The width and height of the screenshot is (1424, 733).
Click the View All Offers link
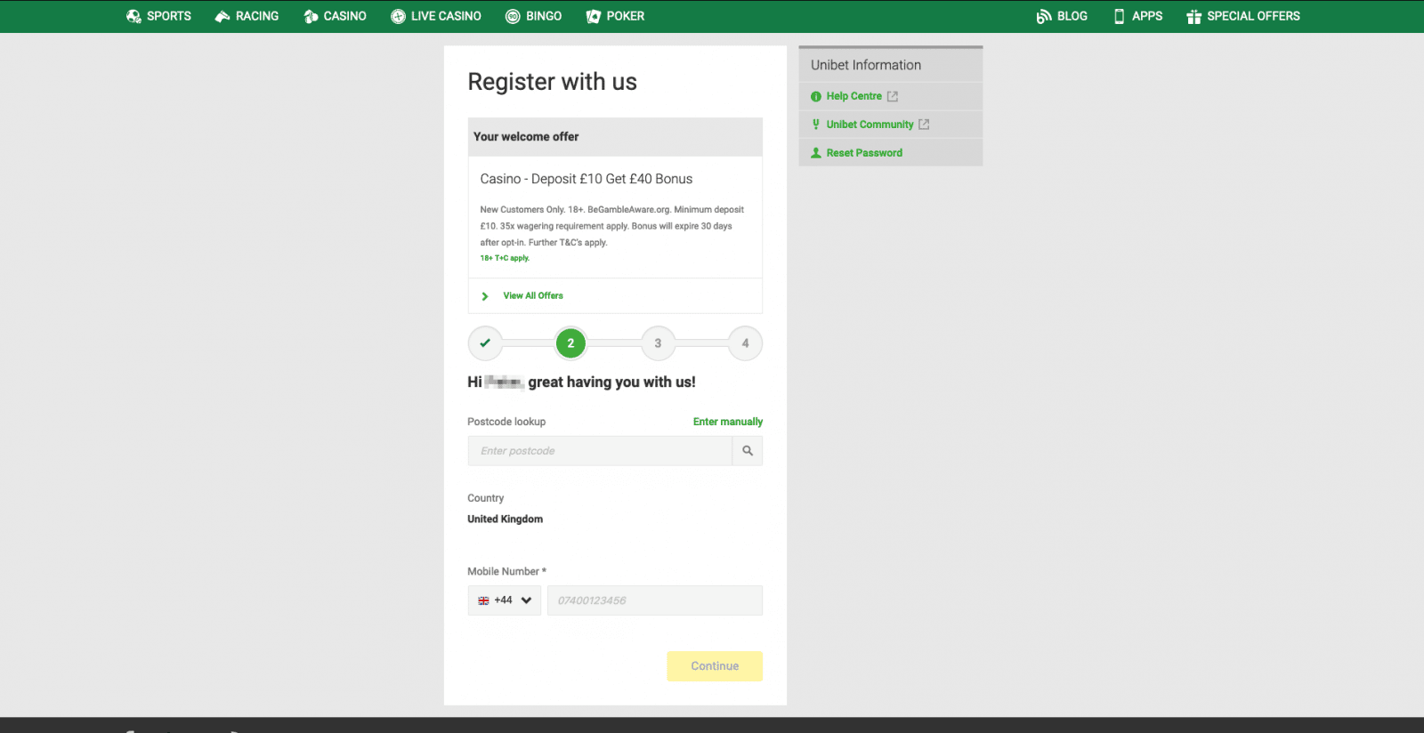pos(533,295)
